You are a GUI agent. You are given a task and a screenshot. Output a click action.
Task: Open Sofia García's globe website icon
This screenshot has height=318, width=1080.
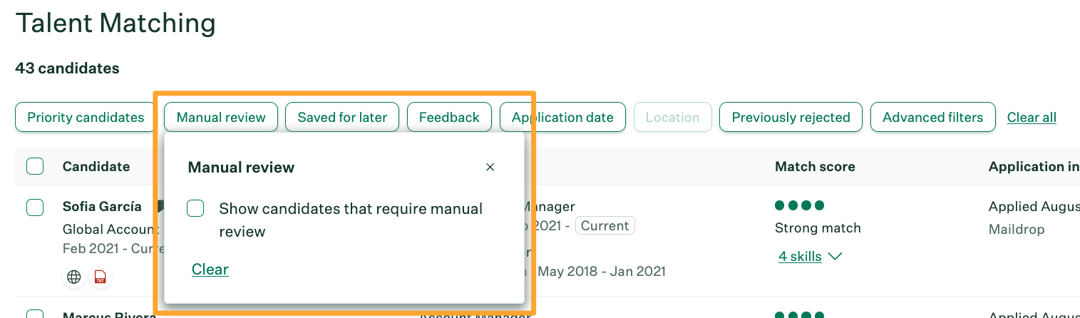tap(74, 277)
